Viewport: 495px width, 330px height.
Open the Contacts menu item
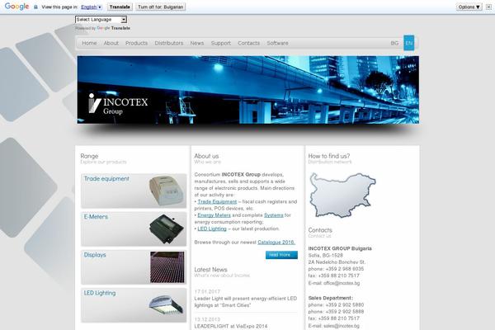(249, 43)
